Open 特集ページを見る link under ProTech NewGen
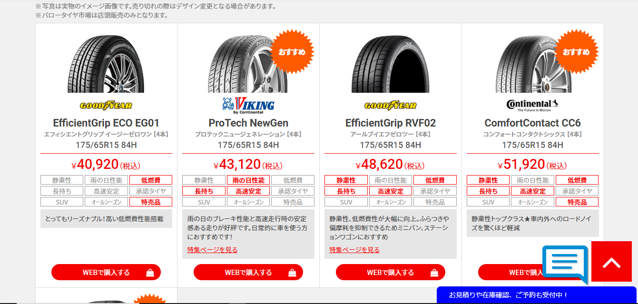 click(212, 250)
